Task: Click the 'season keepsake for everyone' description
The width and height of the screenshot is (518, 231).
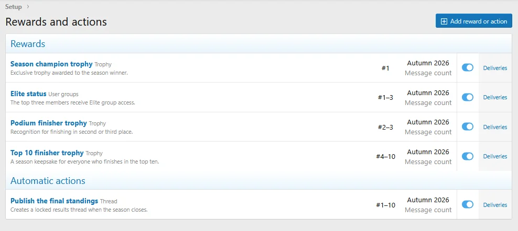Action: click(x=85, y=162)
